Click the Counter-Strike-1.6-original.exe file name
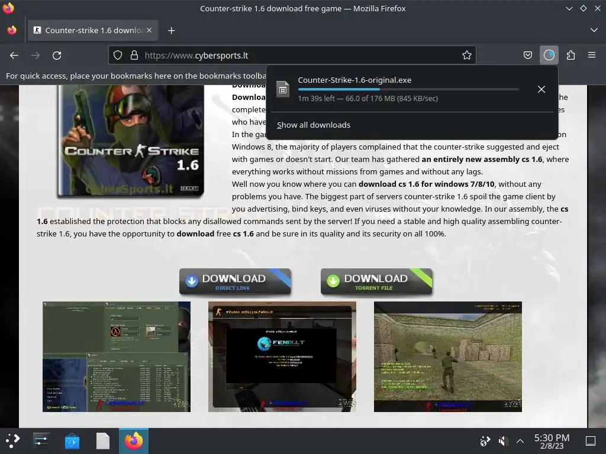The height and width of the screenshot is (454, 606). 354,80
